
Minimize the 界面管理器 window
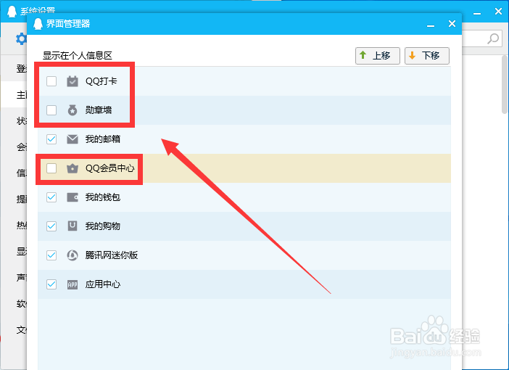(431, 24)
